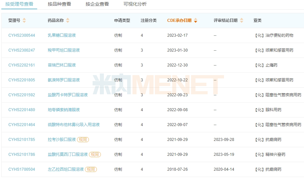Switch to 按企业查看 tab

pyautogui.click(x=97, y=4)
